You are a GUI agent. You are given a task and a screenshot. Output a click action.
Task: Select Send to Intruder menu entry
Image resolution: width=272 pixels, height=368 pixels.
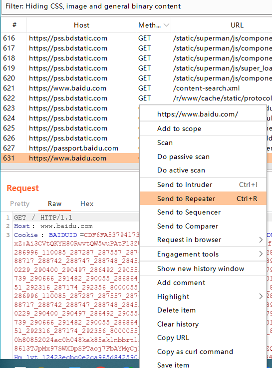tap(203, 184)
